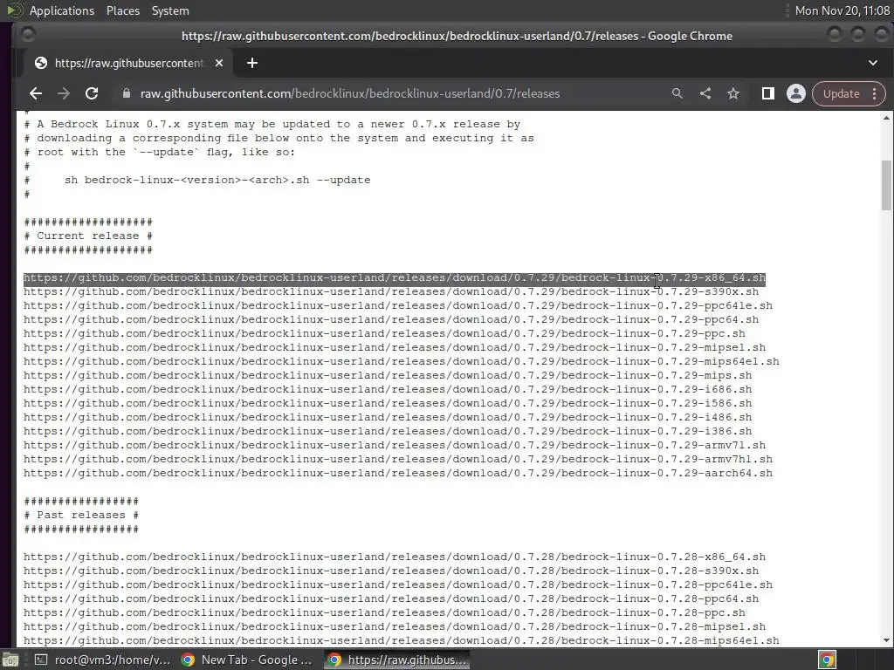Click the 0.7.29-mipsel.sh URL line
The width and height of the screenshot is (894, 670).
pos(395,347)
